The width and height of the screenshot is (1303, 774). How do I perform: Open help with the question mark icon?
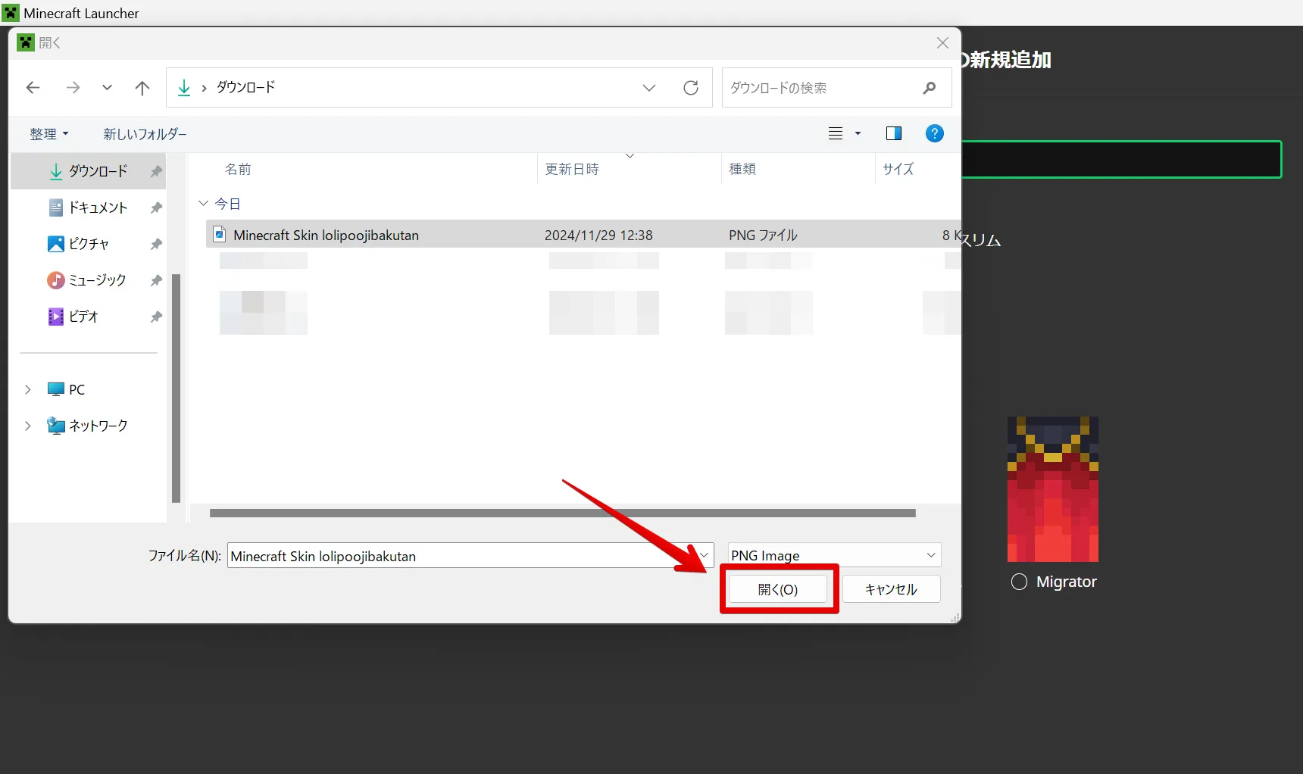935,133
